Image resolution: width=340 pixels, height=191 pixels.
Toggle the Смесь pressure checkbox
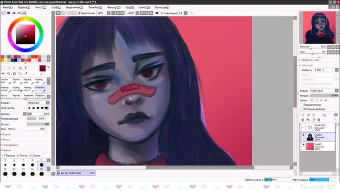point(31,155)
